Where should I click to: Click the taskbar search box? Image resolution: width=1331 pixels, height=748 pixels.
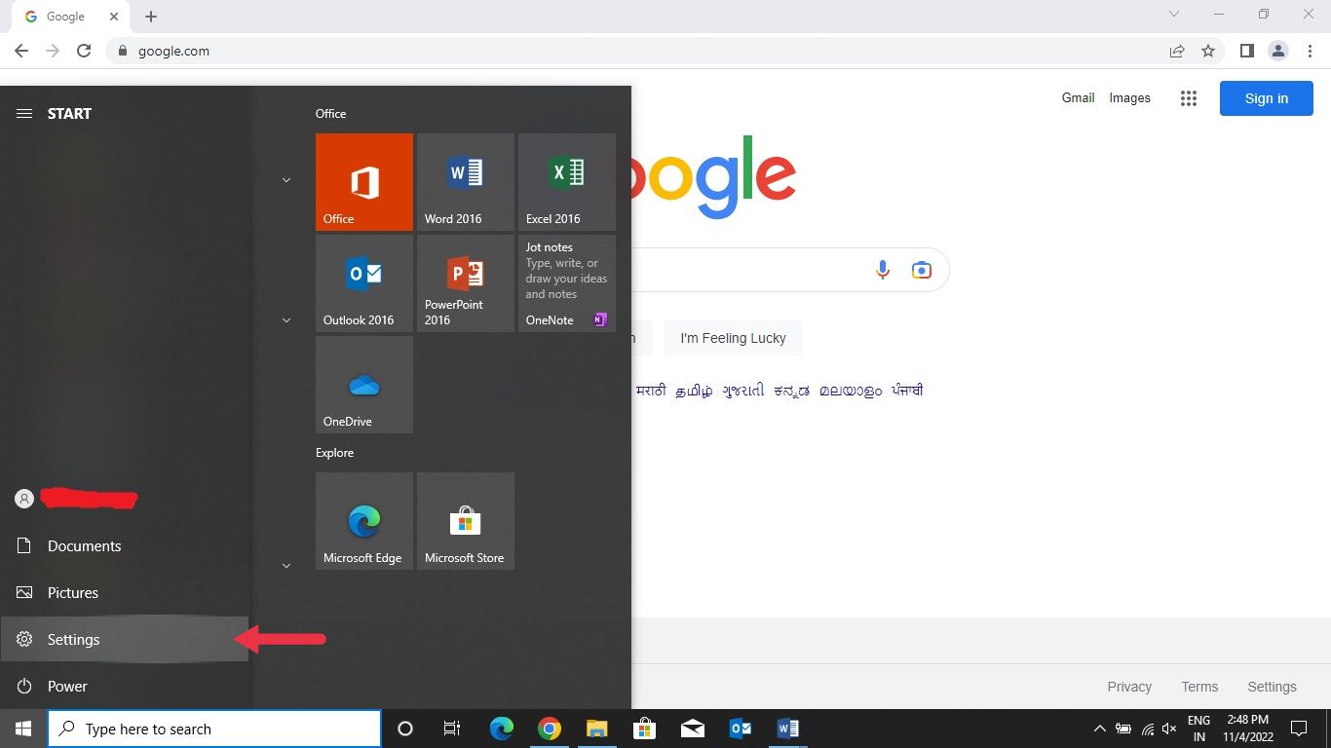214,729
